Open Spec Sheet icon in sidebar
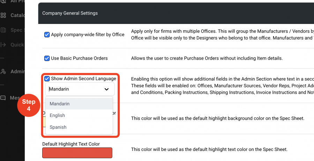The image size is (314, 161). pos(3,30)
